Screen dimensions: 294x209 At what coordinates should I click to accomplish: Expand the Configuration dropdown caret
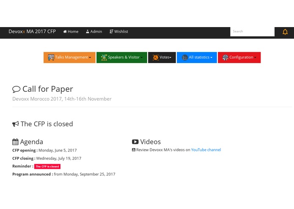(x=255, y=58)
